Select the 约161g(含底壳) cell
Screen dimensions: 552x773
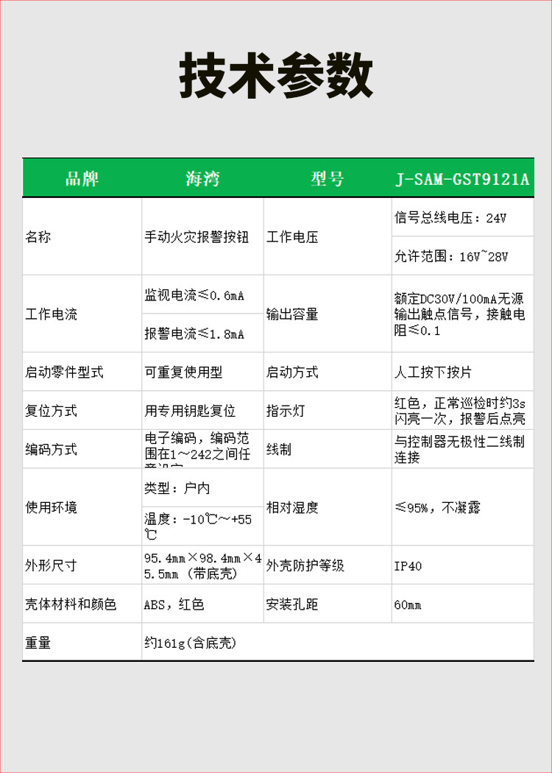pos(338,642)
